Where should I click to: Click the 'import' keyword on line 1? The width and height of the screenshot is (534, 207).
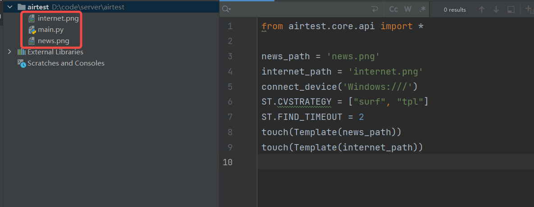[x=397, y=26]
